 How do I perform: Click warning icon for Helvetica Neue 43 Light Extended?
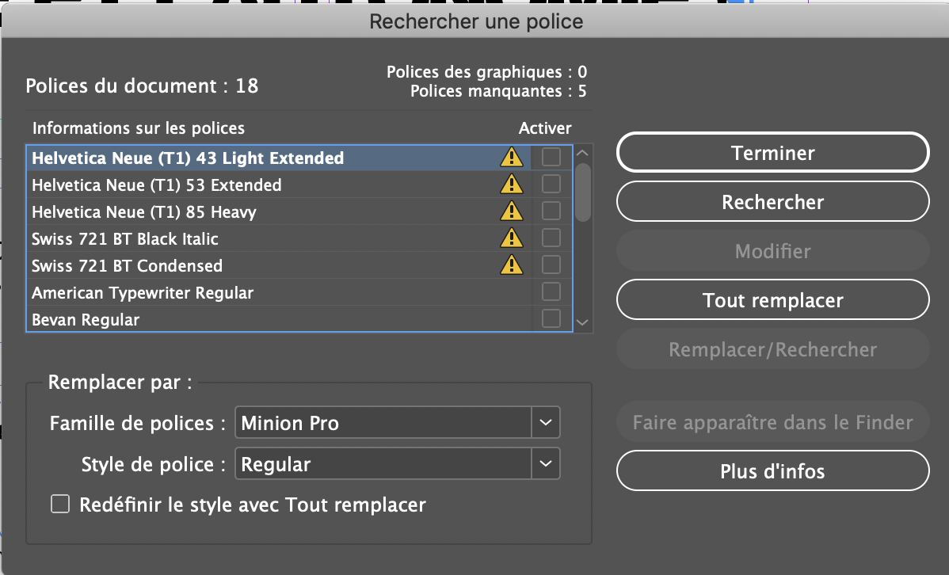(511, 158)
